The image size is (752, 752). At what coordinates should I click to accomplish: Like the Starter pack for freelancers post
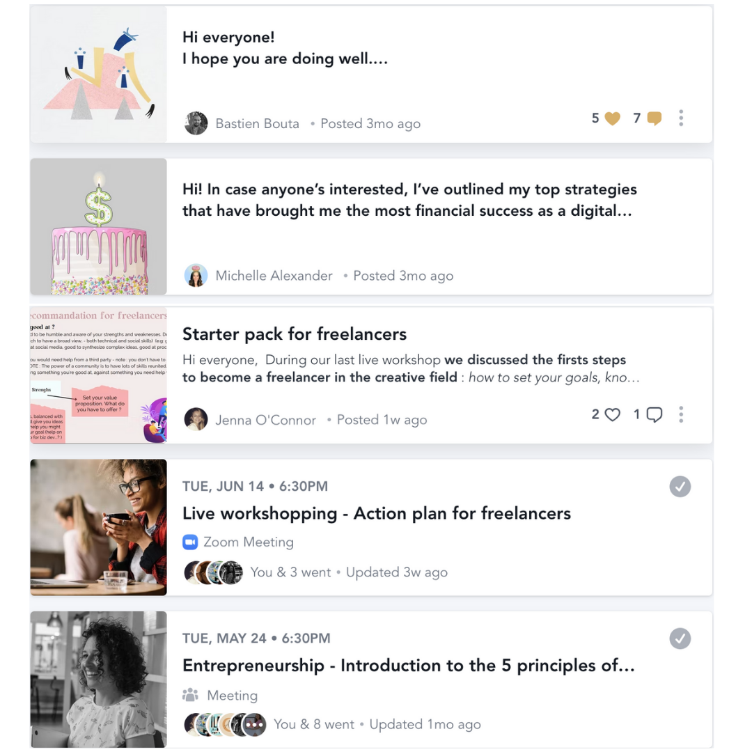[x=612, y=414]
